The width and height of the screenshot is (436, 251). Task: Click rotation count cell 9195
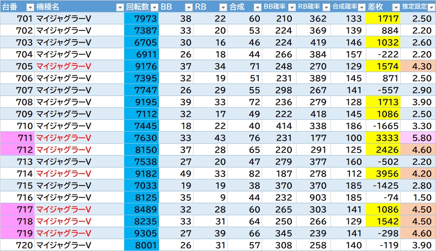point(141,102)
